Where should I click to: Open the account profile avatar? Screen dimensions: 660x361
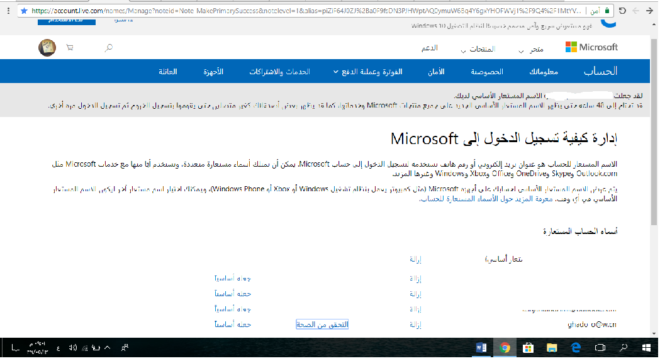point(47,48)
